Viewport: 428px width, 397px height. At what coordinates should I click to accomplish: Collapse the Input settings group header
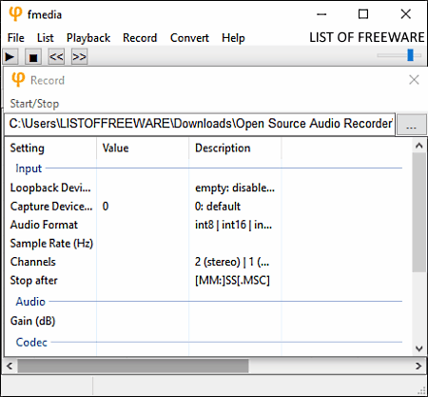point(29,169)
